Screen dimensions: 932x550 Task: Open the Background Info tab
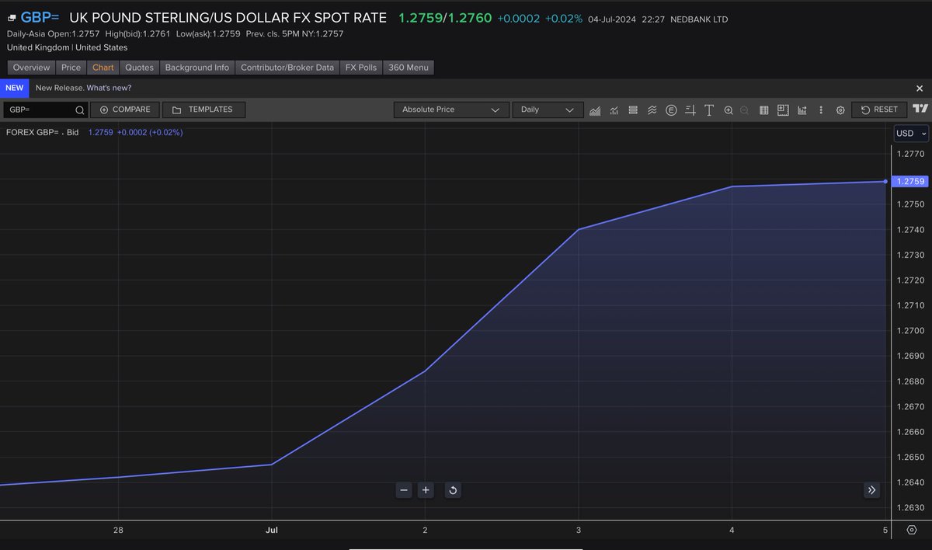point(197,68)
